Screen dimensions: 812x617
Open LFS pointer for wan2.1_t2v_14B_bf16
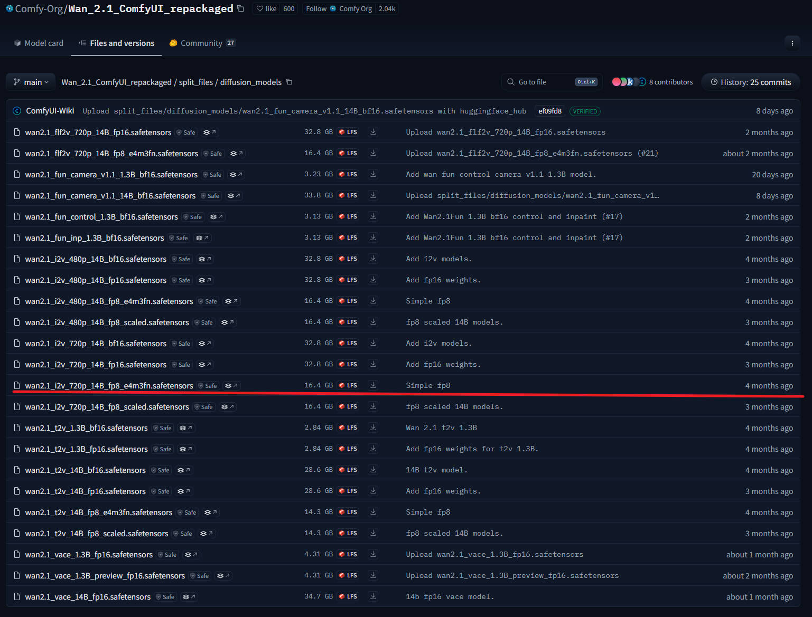[x=348, y=470]
